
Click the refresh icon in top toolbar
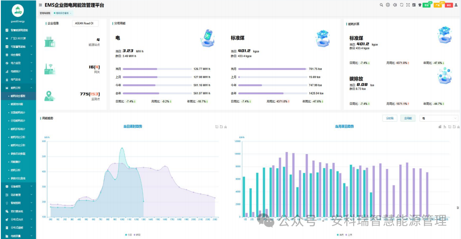click(x=401, y=5)
